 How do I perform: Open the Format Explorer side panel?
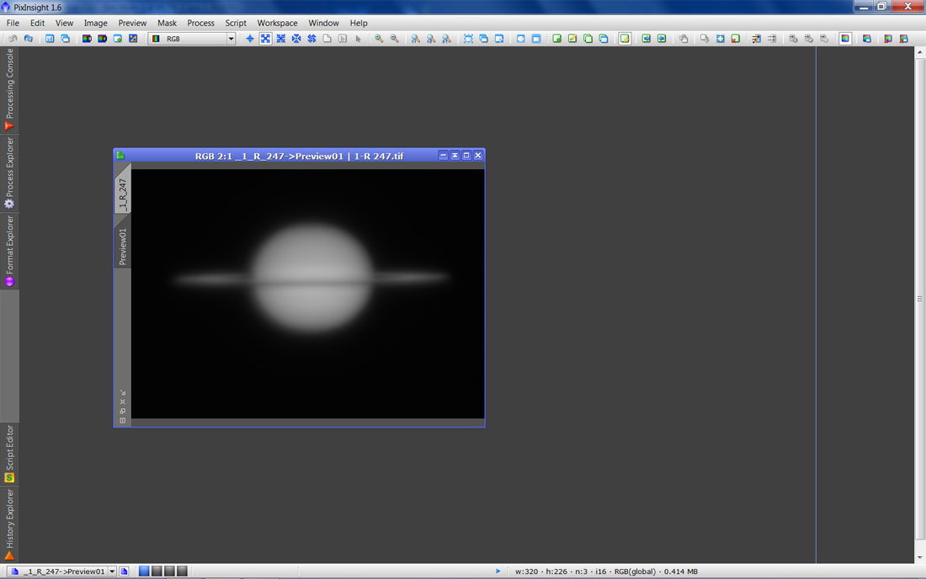coord(9,251)
